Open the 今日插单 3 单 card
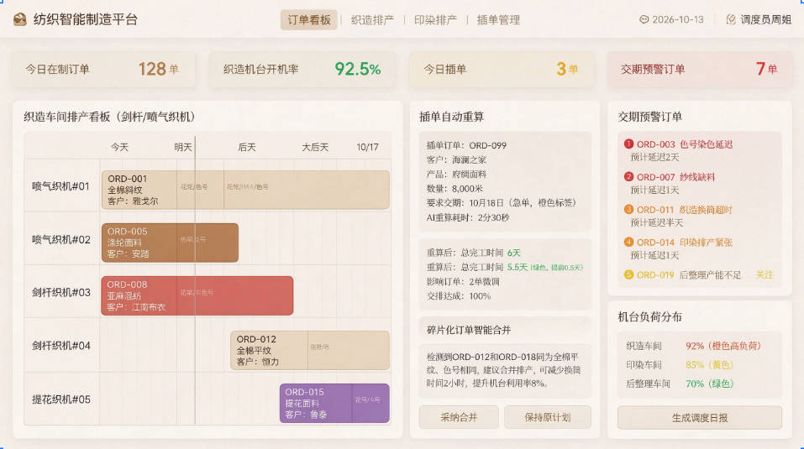The height and width of the screenshot is (449, 804). pos(502,69)
